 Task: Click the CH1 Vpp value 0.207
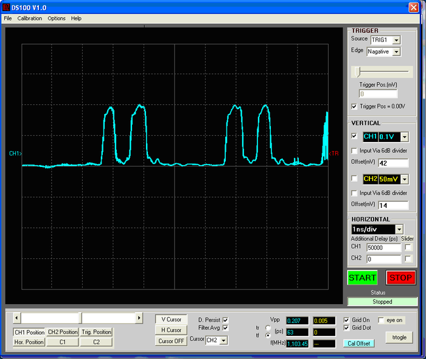click(297, 321)
